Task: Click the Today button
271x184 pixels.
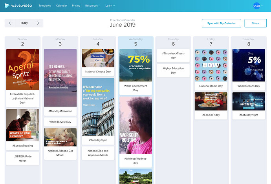Action: [24, 23]
